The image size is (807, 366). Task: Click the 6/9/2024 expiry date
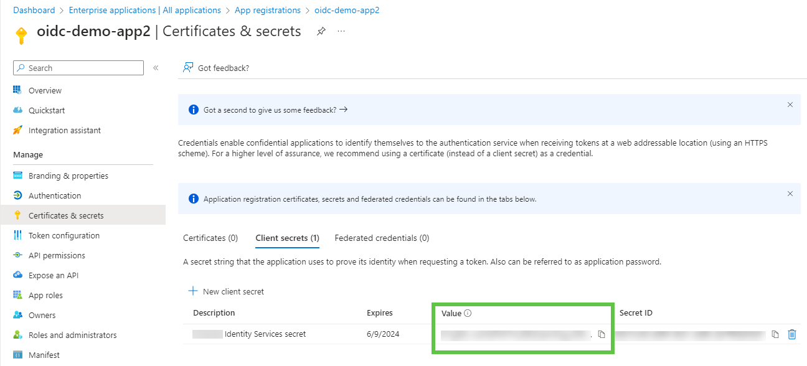tap(383, 334)
